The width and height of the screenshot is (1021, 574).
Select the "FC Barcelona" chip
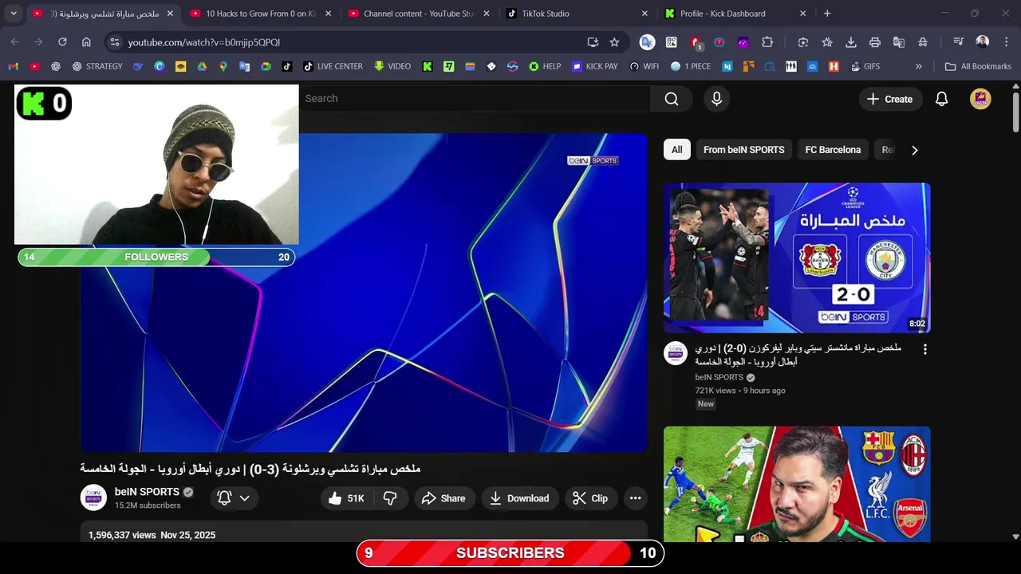coord(833,150)
